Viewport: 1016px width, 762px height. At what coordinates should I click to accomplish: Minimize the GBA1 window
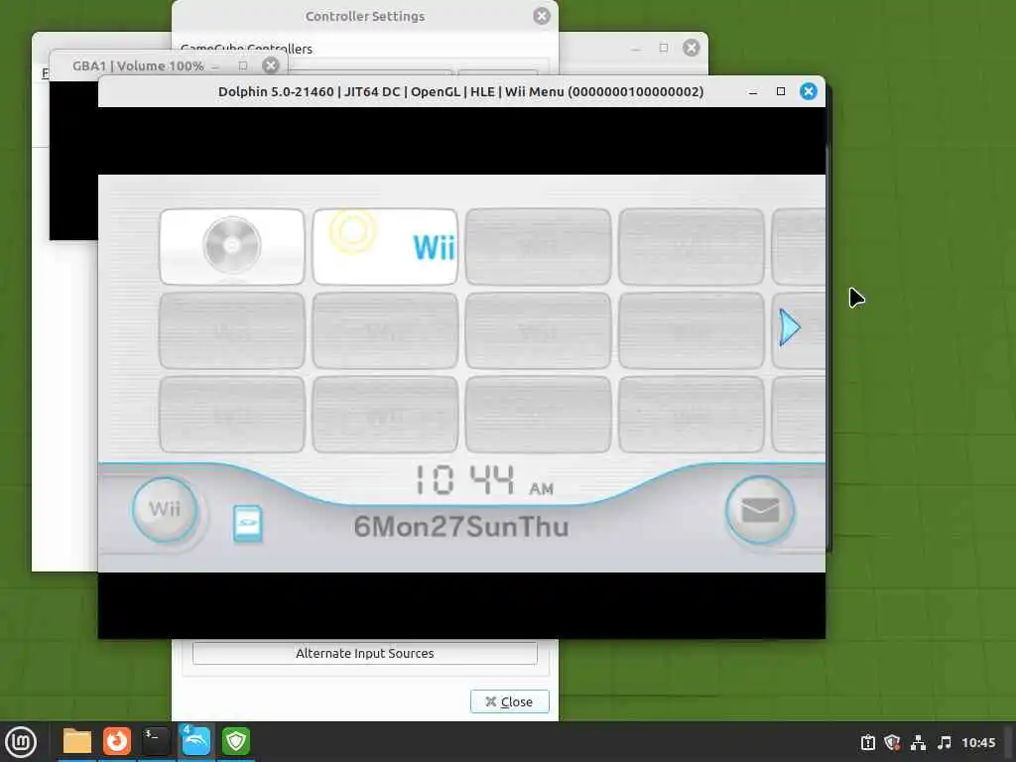[x=215, y=66]
